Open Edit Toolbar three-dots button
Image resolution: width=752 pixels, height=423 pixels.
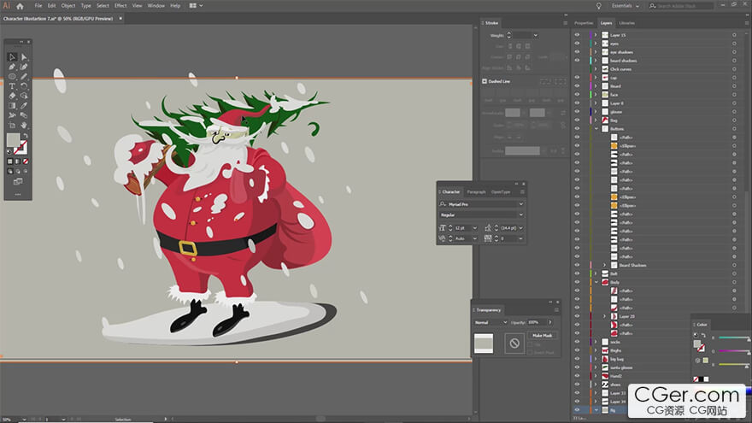18,194
